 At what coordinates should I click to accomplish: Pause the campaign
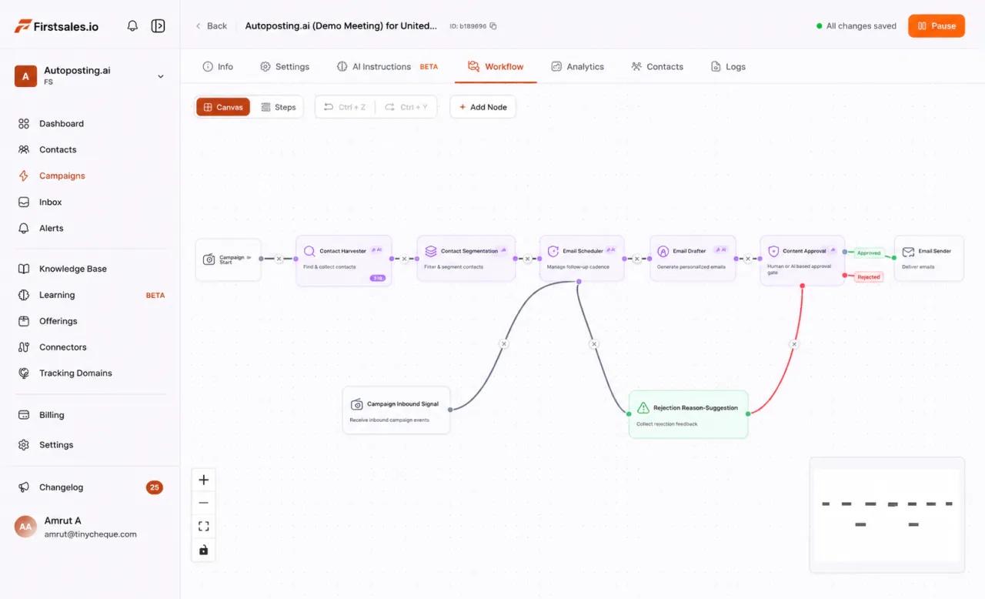tap(937, 25)
